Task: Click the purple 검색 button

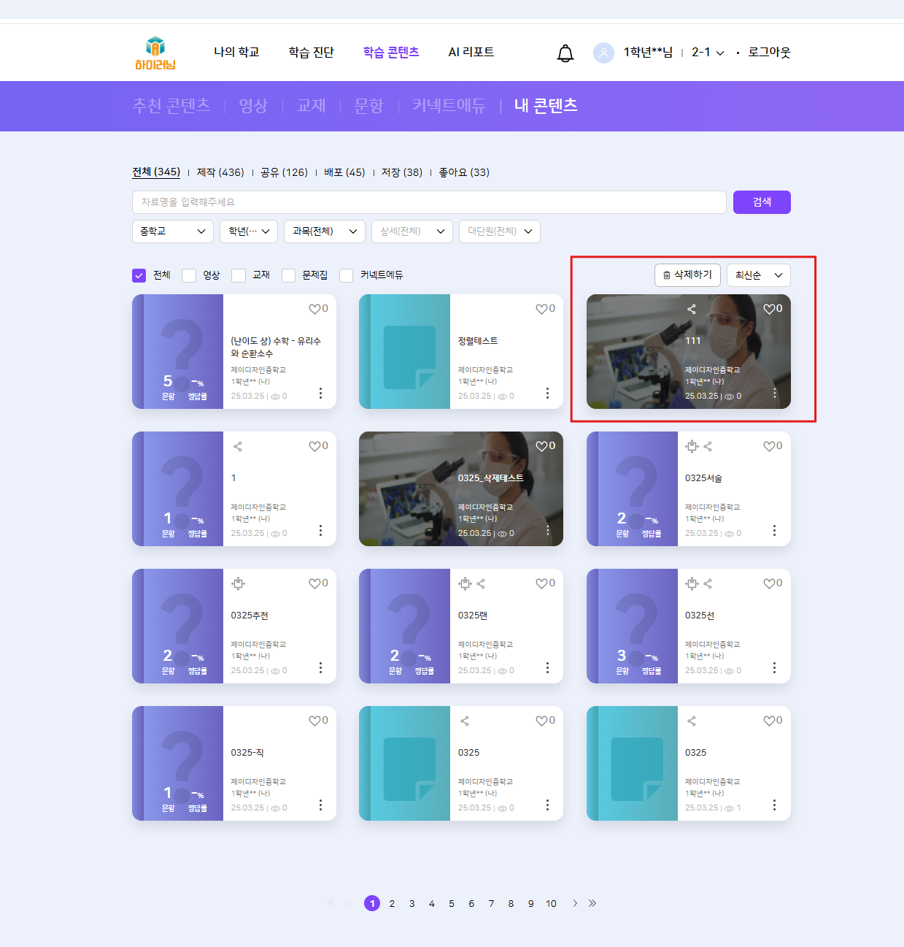Action: pyautogui.click(x=761, y=202)
